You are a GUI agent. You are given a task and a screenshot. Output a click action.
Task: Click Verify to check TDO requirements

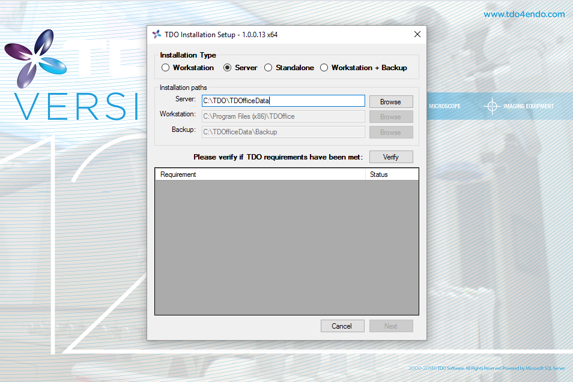(x=391, y=157)
